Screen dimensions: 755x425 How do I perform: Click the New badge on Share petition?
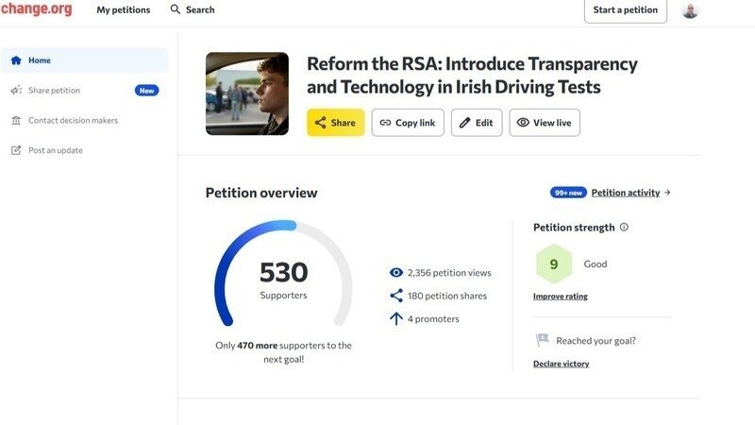coord(146,90)
